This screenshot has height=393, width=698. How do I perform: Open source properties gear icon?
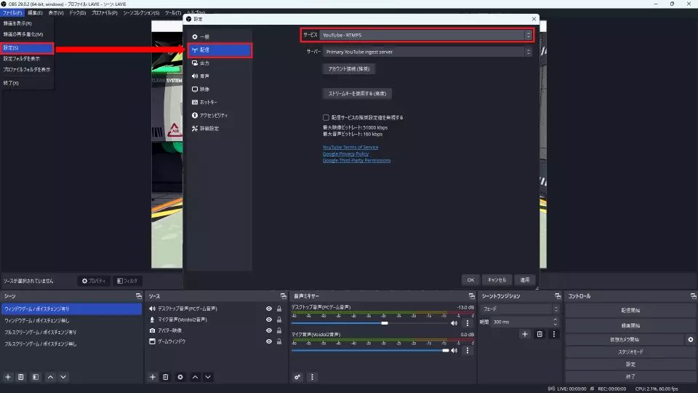pos(180,377)
